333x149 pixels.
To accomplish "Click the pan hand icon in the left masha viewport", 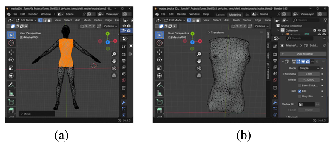I will click(x=114, y=61).
